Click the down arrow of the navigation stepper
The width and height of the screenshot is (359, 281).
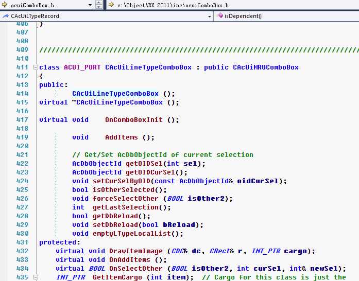pos(99,7)
